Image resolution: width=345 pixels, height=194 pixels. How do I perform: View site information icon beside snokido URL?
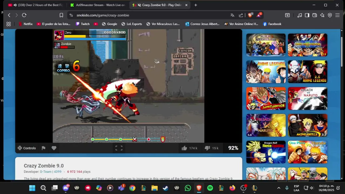click(x=71, y=15)
